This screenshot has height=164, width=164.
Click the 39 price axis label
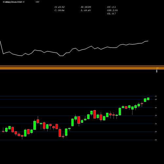click(x=156, y=115)
